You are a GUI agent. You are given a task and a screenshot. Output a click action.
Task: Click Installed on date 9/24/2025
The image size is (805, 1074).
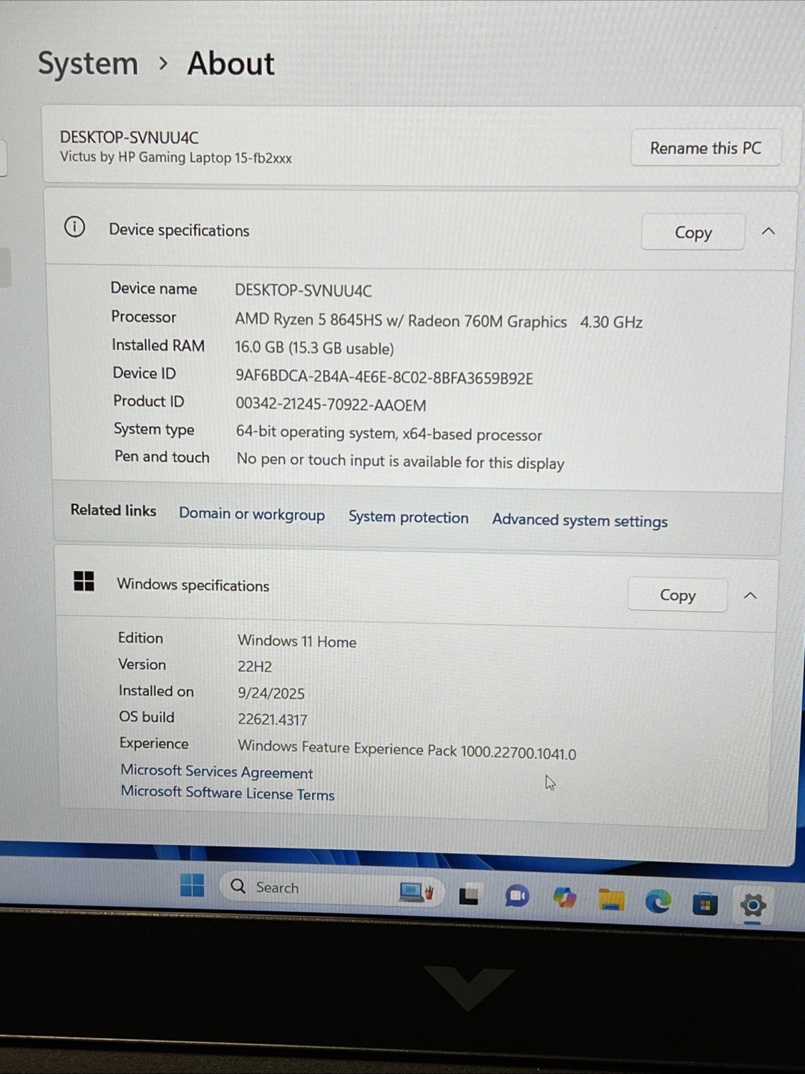[271, 693]
